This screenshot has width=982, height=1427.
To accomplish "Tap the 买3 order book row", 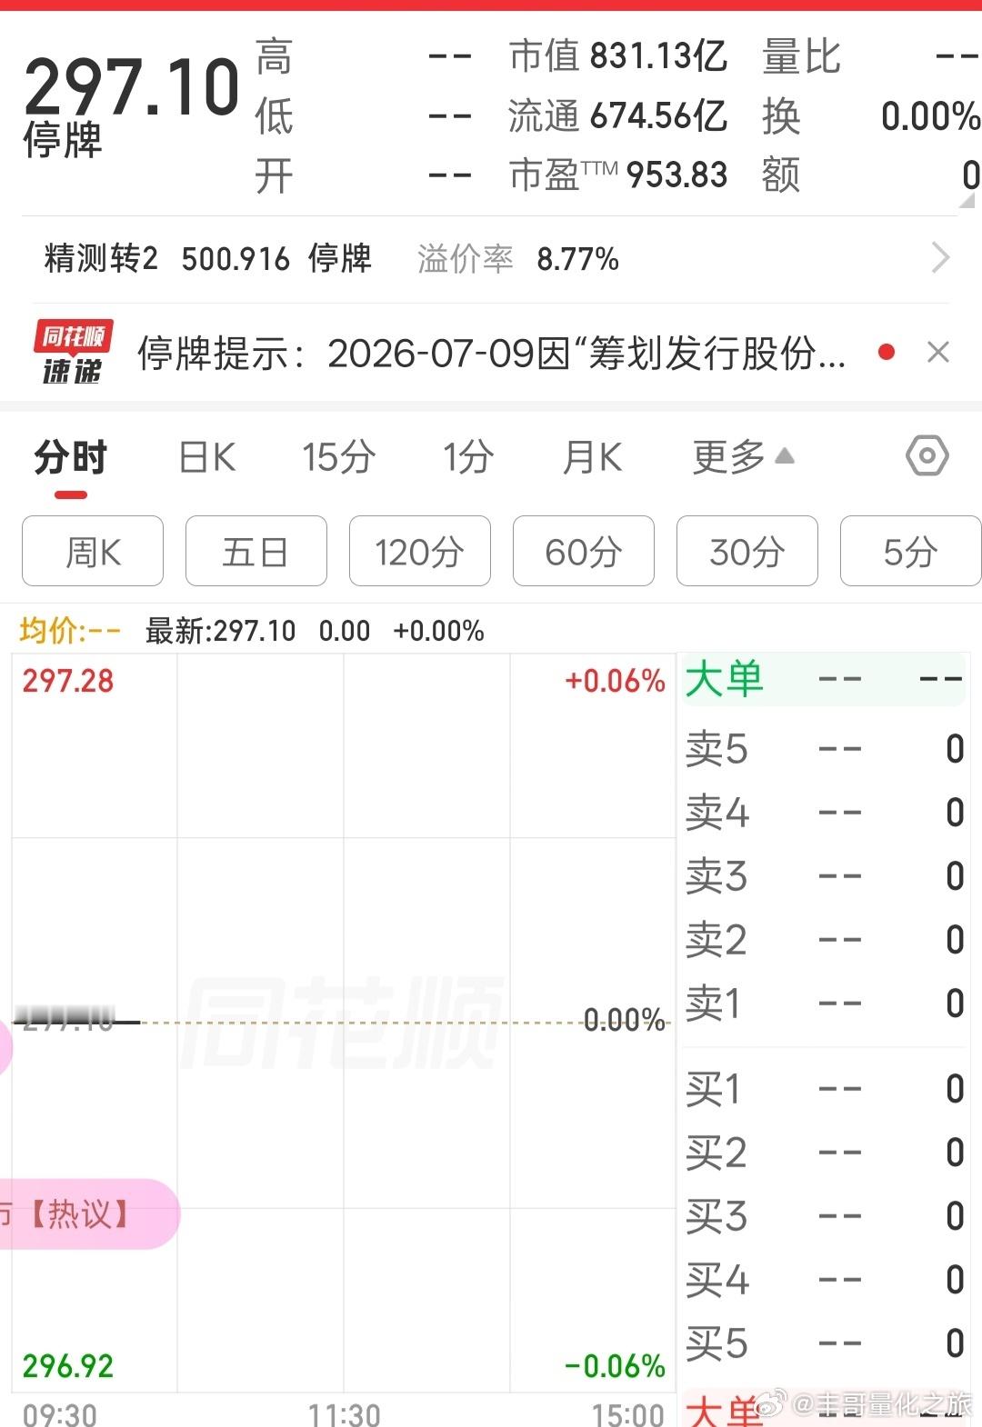I will [x=824, y=1216].
